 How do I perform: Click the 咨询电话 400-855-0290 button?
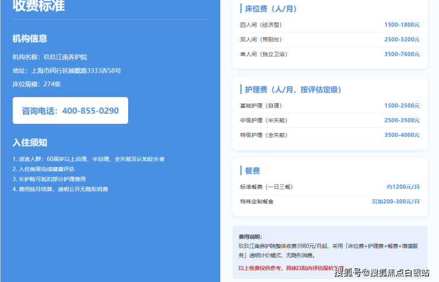[70, 110]
